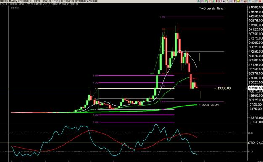This screenshot has height=162, width=263.
Task: Click the round green icon starting the toolbar
Action: [199, 1]
